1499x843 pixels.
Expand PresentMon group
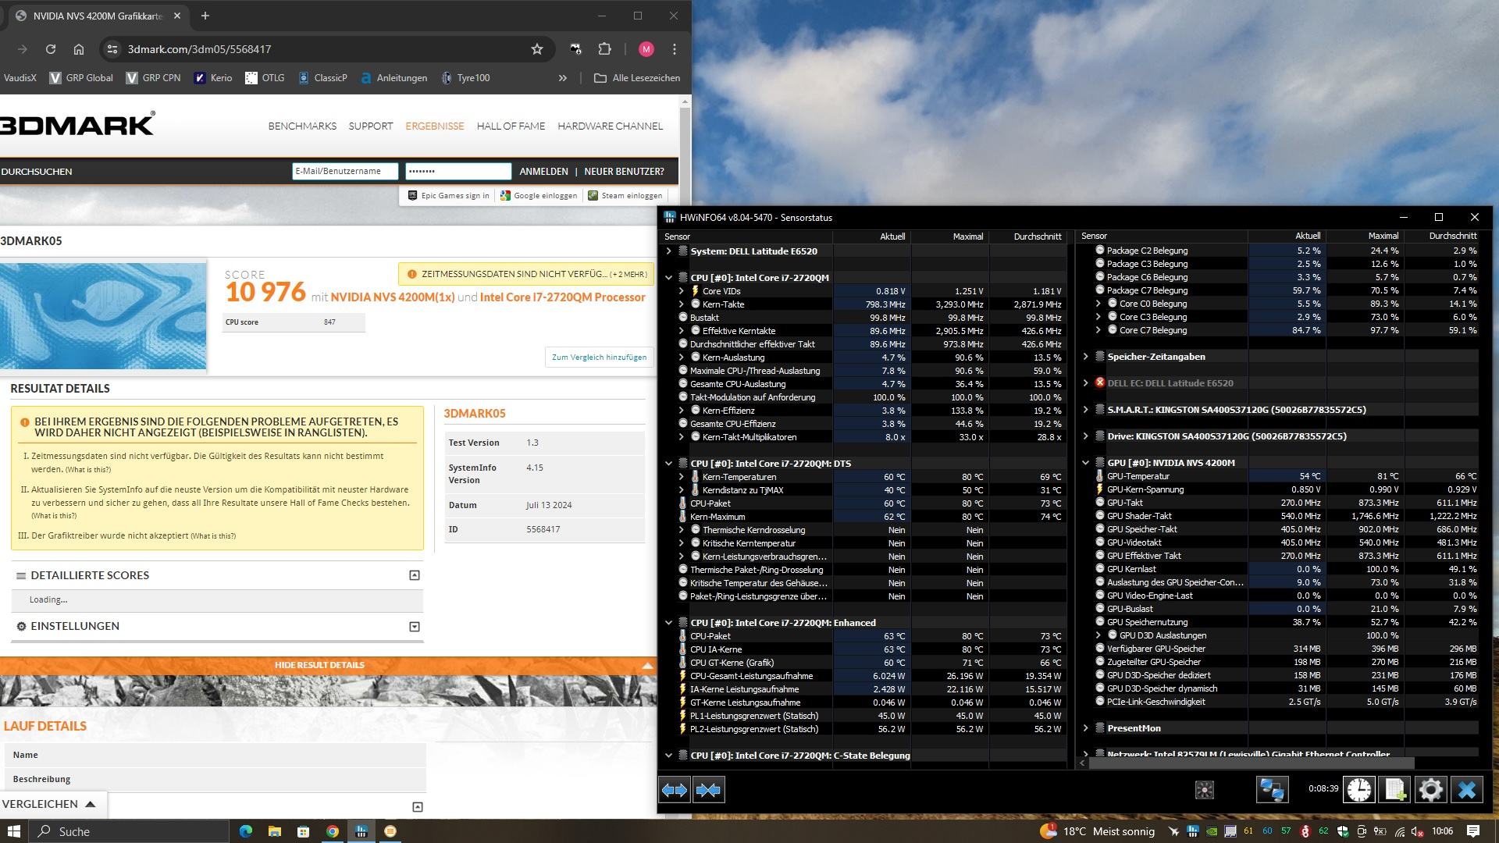[1085, 728]
